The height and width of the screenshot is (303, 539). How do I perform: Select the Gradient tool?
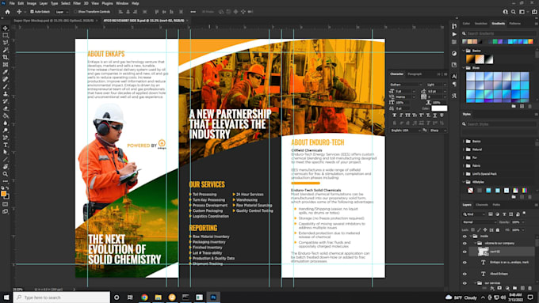[6, 116]
